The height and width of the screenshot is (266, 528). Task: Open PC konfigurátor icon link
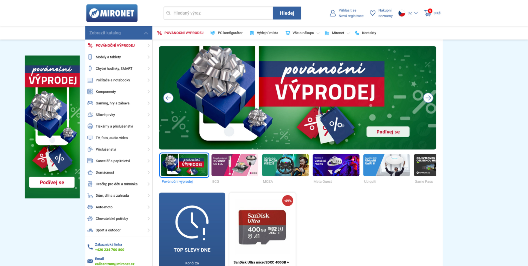click(x=213, y=33)
